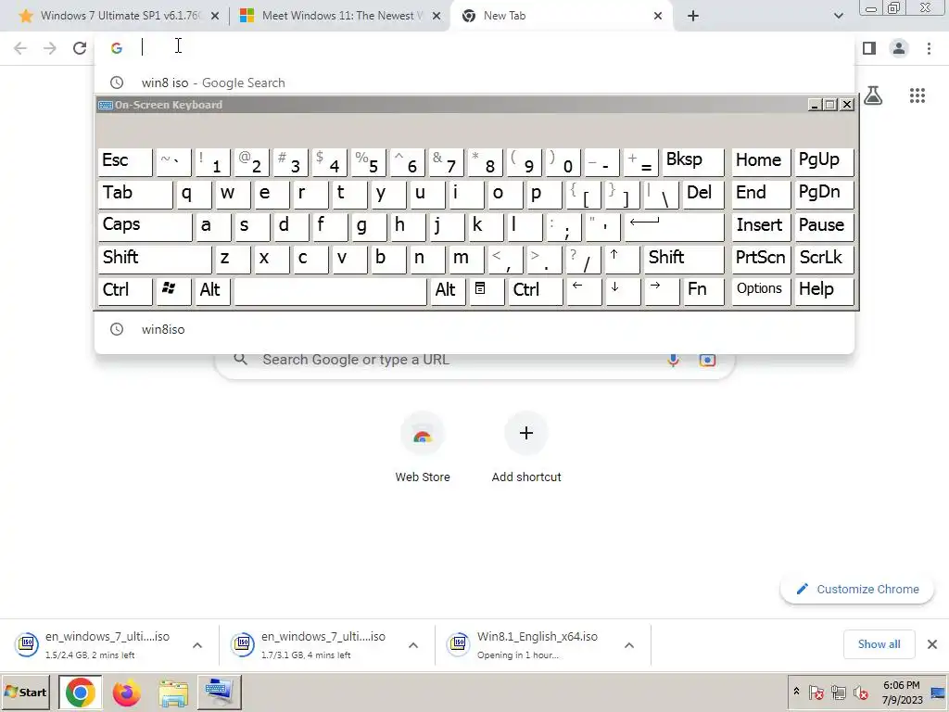Open the Chrome side panel icon
This screenshot has height=712, width=949.
(869, 48)
